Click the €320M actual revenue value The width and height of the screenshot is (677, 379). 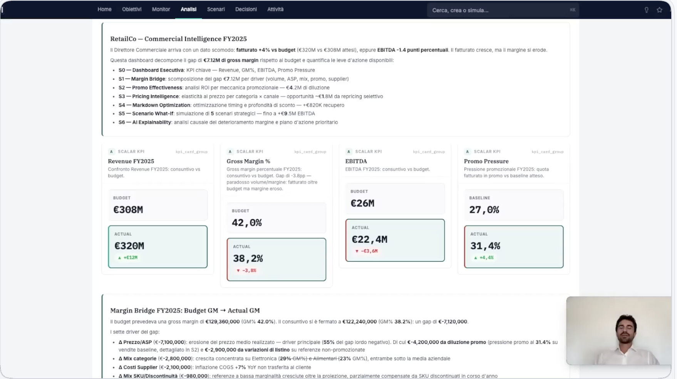pos(129,246)
